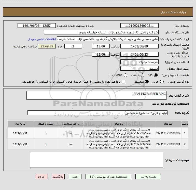Click the چاپ print button
This screenshot has height=190, width=196.
(x=75, y=177)
